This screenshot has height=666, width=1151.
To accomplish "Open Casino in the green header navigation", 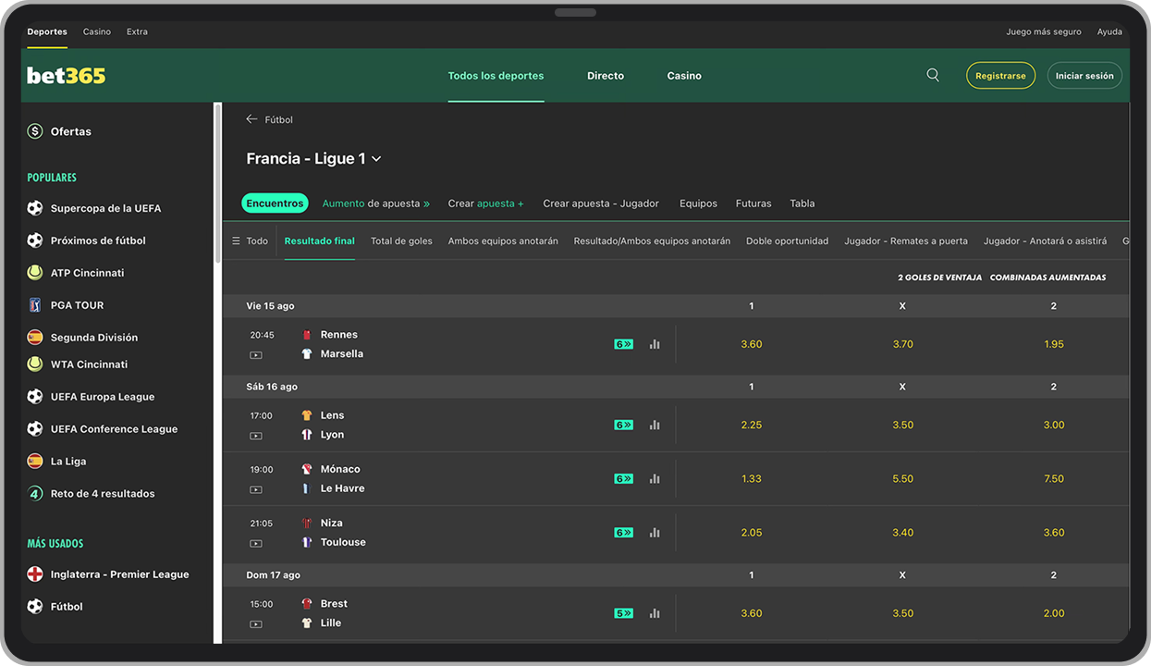I will coord(684,76).
